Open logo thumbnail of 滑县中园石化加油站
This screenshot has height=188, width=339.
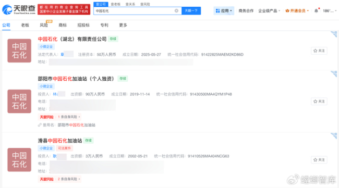point(19,160)
